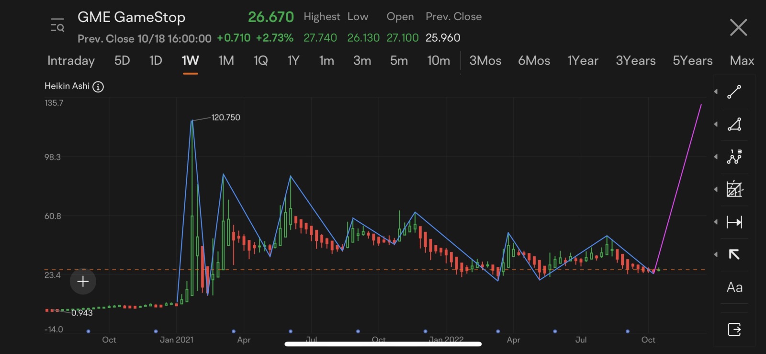The width and height of the screenshot is (766, 354).
Task: Tap the Heikin Ashi chart type label
Action: [67, 86]
